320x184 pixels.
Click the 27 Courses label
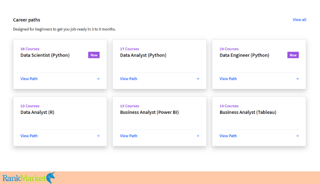[x=129, y=49]
